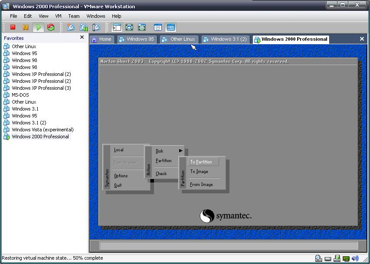Show the summary view toolbar icon
This screenshot has height=264, width=370.
coord(158,27)
